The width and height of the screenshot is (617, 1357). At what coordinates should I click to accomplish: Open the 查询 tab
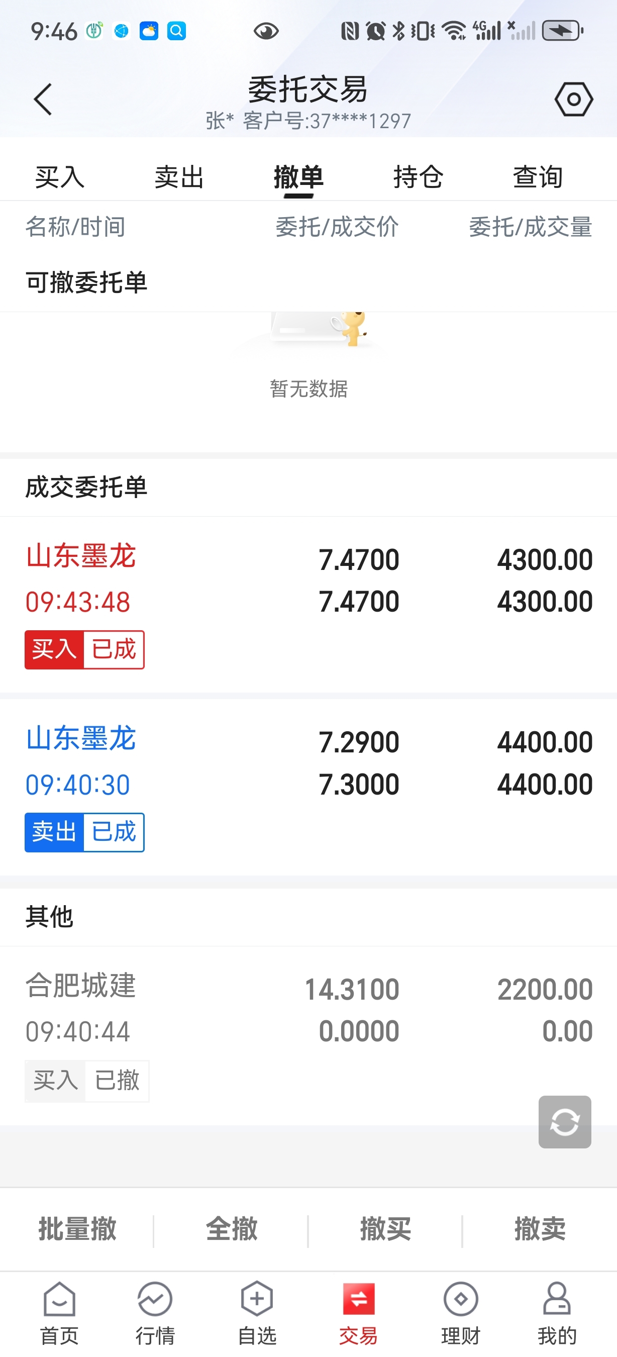tap(538, 177)
